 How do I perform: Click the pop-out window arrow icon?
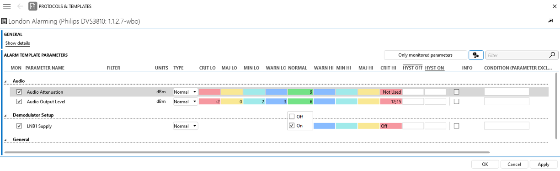pos(550,21)
